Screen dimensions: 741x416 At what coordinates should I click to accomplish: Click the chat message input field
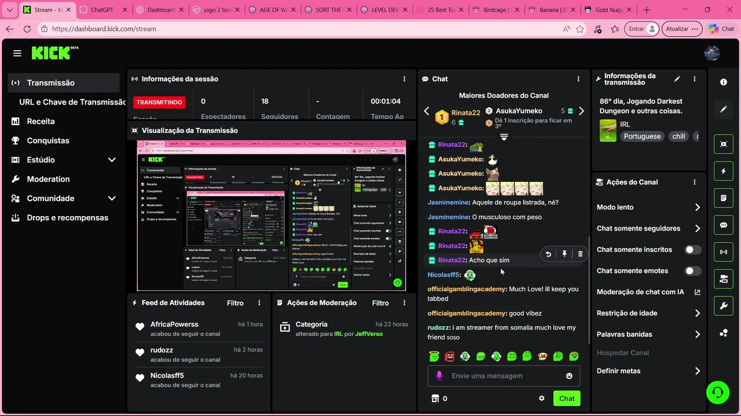[504, 376]
